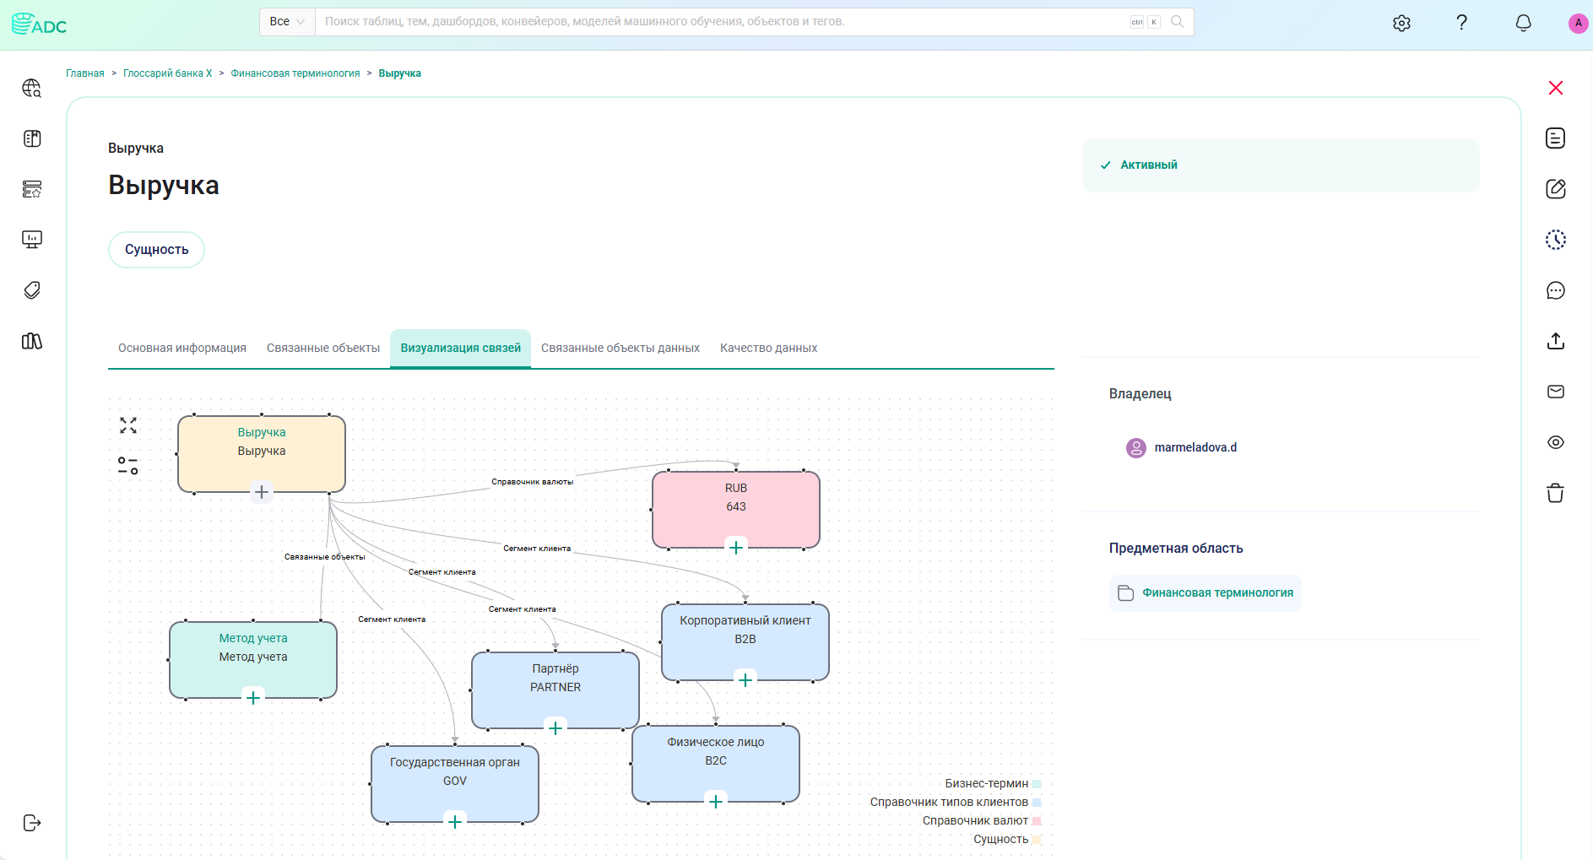Expand the Государственная орган node plus button

(x=455, y=822)
